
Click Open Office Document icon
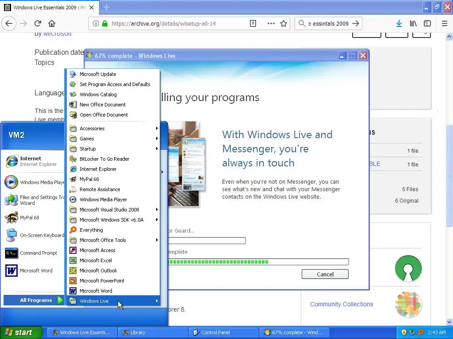[73, 115]
